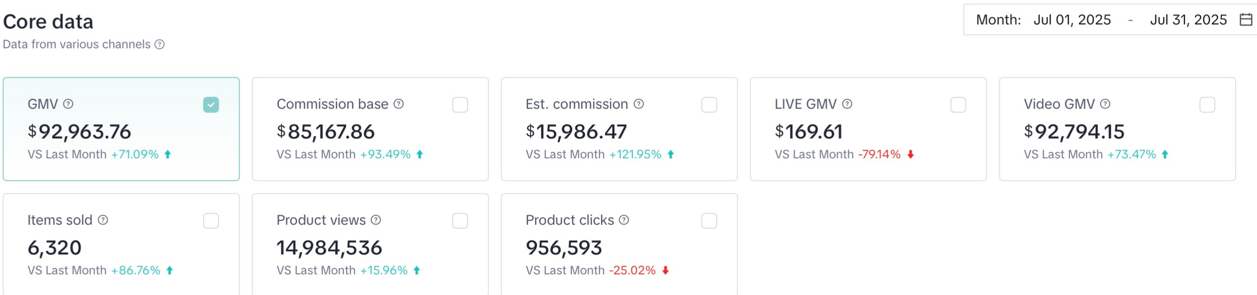Click the LIVE GMV help icon
This screenshot has height=295, width=1257.
tap(848, 104)
